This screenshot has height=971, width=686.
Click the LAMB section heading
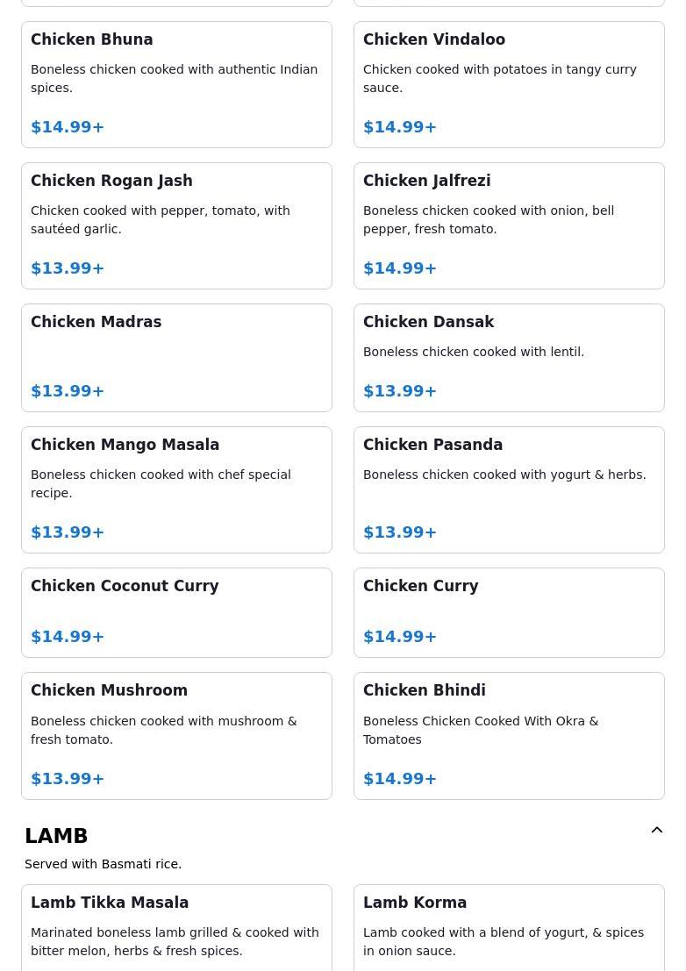pyautogui.click(x=56, y=836)
